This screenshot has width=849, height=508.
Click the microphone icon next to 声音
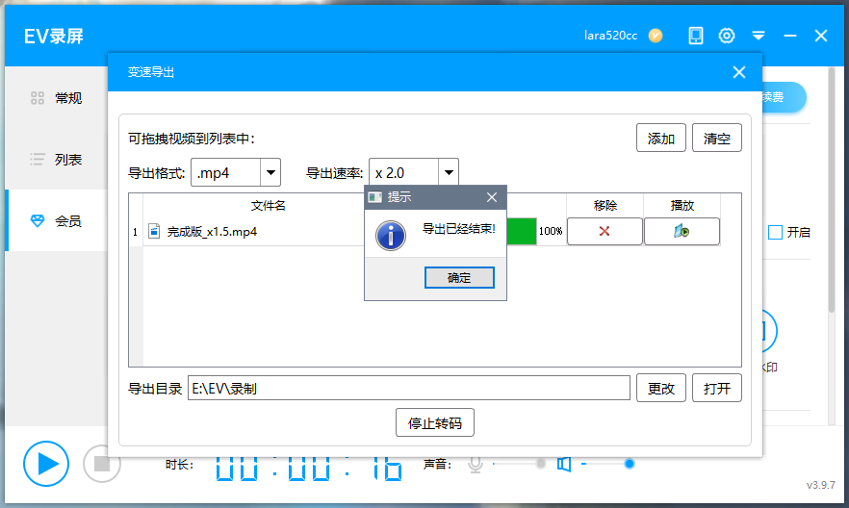pyautogui.click(x=476, y=464)
